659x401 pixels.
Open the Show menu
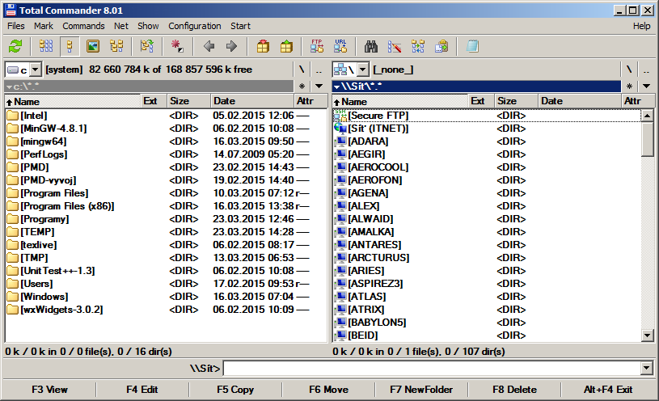(x=148, y=26)
